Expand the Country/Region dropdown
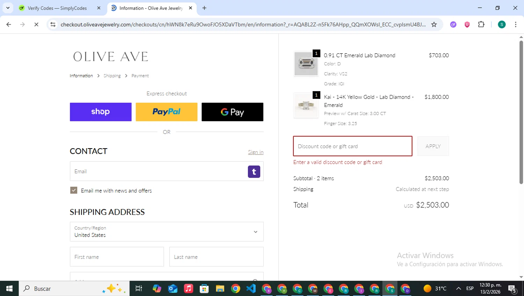This screenshot has width=524, height=296. (x=167, y=232)
